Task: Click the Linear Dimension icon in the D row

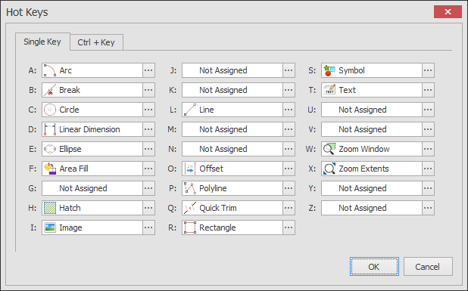Action: [x=50, y=129]
